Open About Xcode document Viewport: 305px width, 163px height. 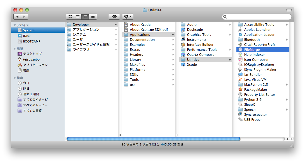(149, 25)
